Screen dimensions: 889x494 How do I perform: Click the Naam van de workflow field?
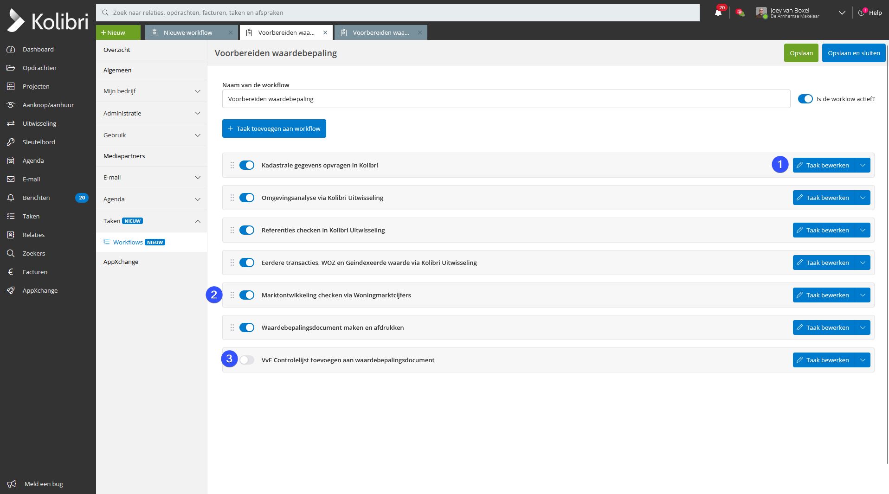point(506,99)
